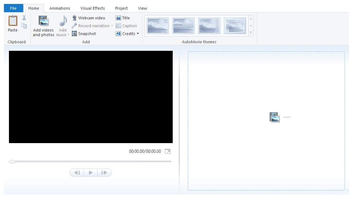Screen dimensions: 354x200
Task: Take a Snapshot of the preview
Action: (x=84, y=34)
